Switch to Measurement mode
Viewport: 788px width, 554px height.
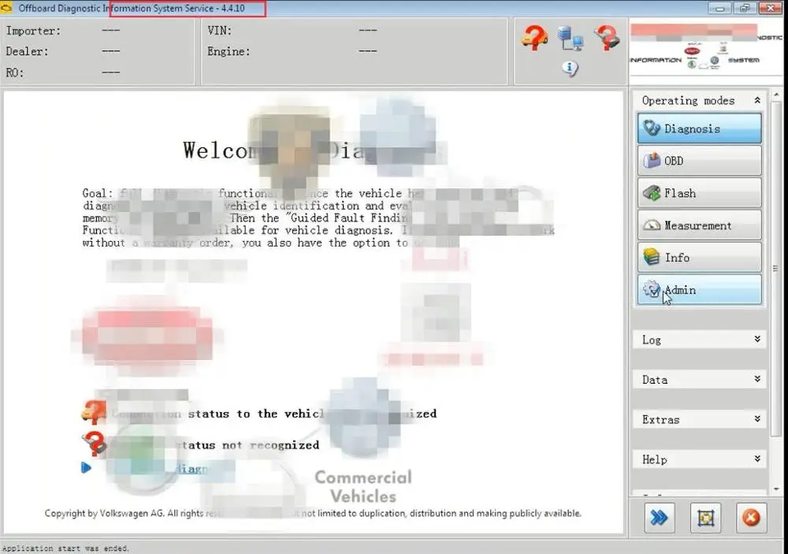(700, 225)
